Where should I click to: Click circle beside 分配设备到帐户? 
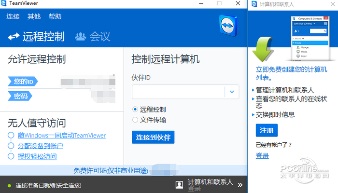(x=11, y=146)
